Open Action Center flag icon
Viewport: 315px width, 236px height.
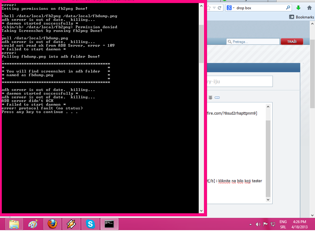[x=265, y=224]
